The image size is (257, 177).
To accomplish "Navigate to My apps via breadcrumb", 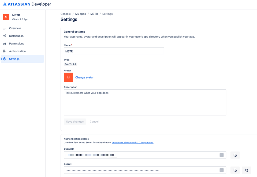I will click(x=80, y=14).
